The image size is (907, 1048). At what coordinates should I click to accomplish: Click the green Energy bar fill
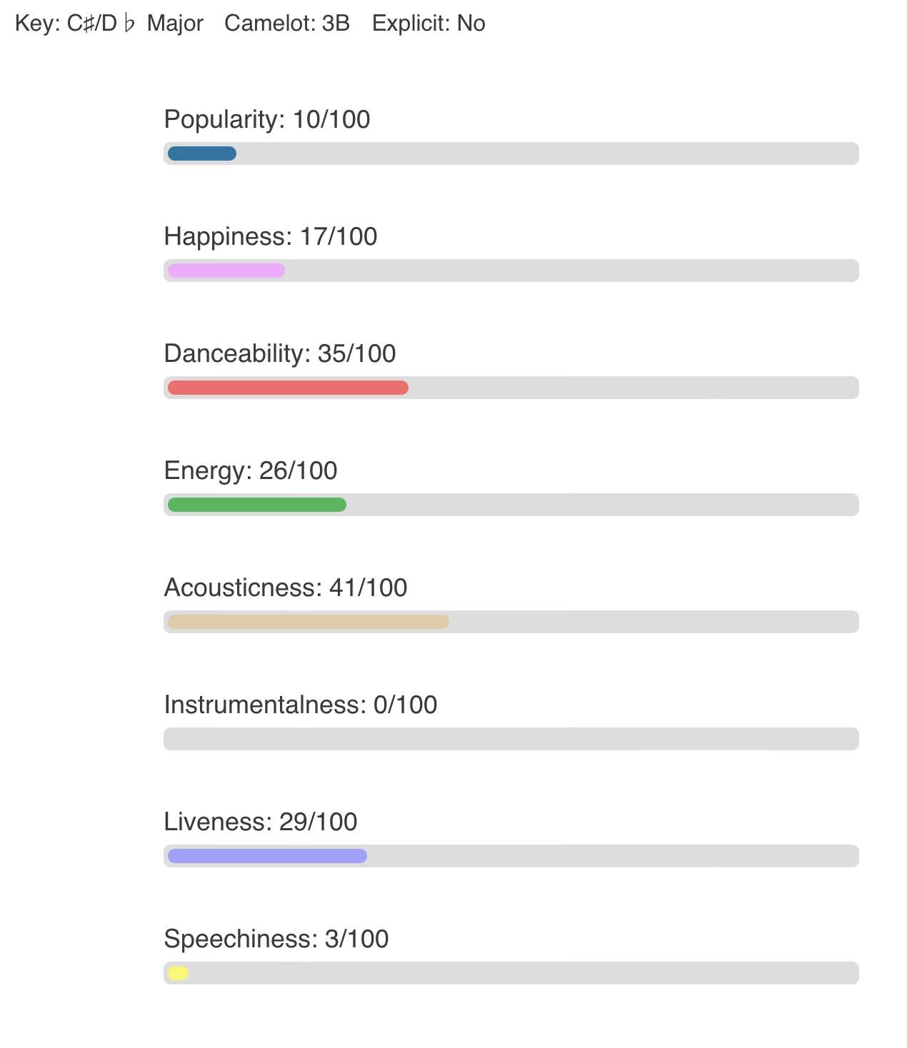[257, 505]
